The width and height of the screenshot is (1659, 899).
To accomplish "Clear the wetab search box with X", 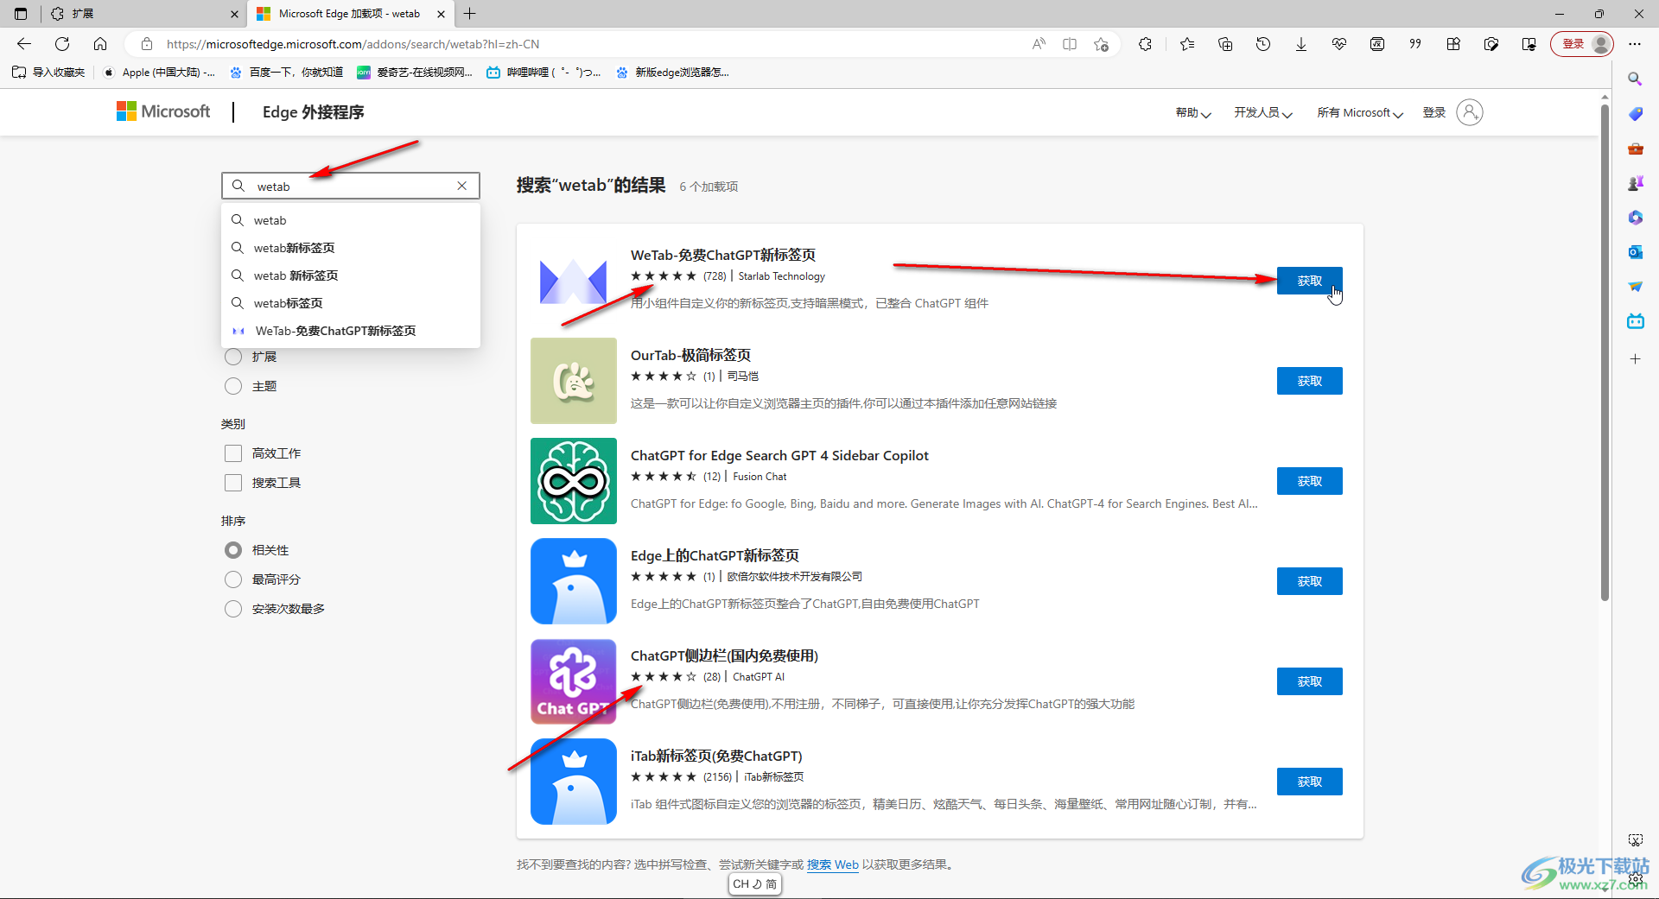I will pos(462,186).
